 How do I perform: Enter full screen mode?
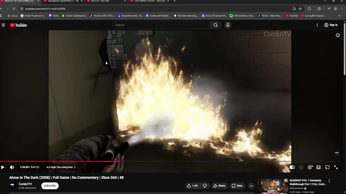pos(336,167)
